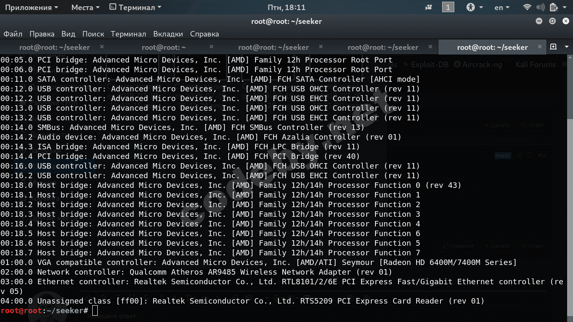Screen dimensions: 573x322
Task: Open the Поиск menu
Action: coord(93,34)
